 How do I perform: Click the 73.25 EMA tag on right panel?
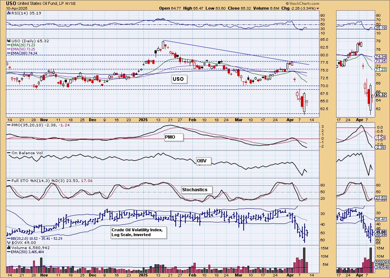click(x=381, y=61)
